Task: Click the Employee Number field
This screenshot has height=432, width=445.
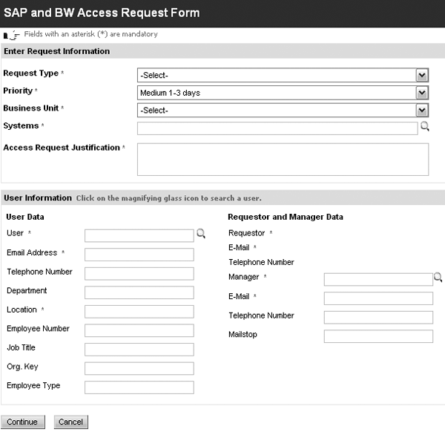Action: click(x=139, y=330)
